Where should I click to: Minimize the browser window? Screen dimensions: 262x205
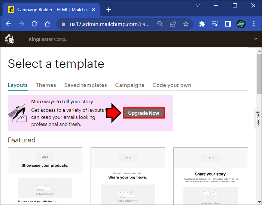(x=216, y=6)
